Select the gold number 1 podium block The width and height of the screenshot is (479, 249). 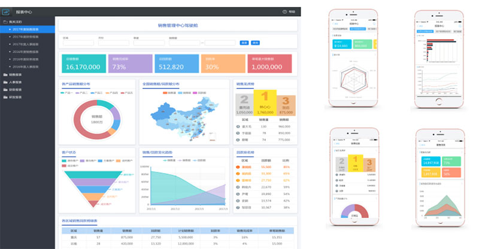click(x=265, y=102)
